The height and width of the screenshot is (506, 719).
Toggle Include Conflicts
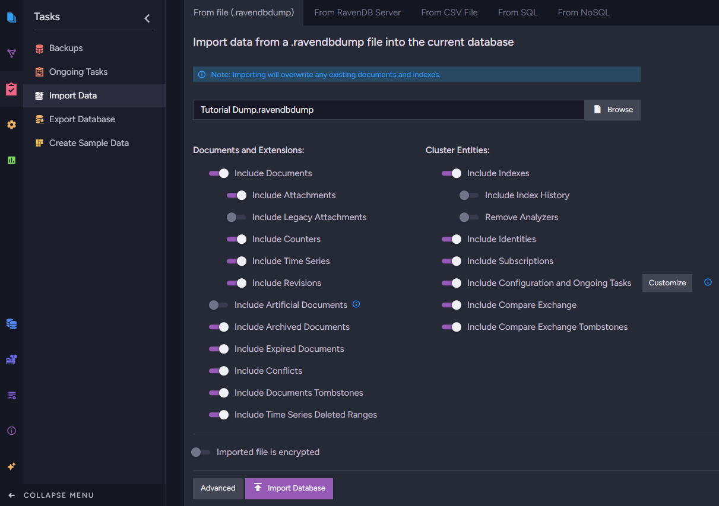[218, 371]
